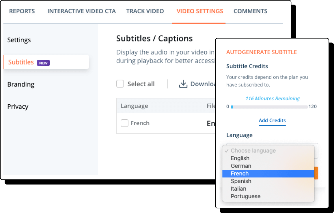Image resolution: width=334 pixels, height=213 pixels.
Task: Switch to the Interactive Video CTA tab
Action: 81,11
